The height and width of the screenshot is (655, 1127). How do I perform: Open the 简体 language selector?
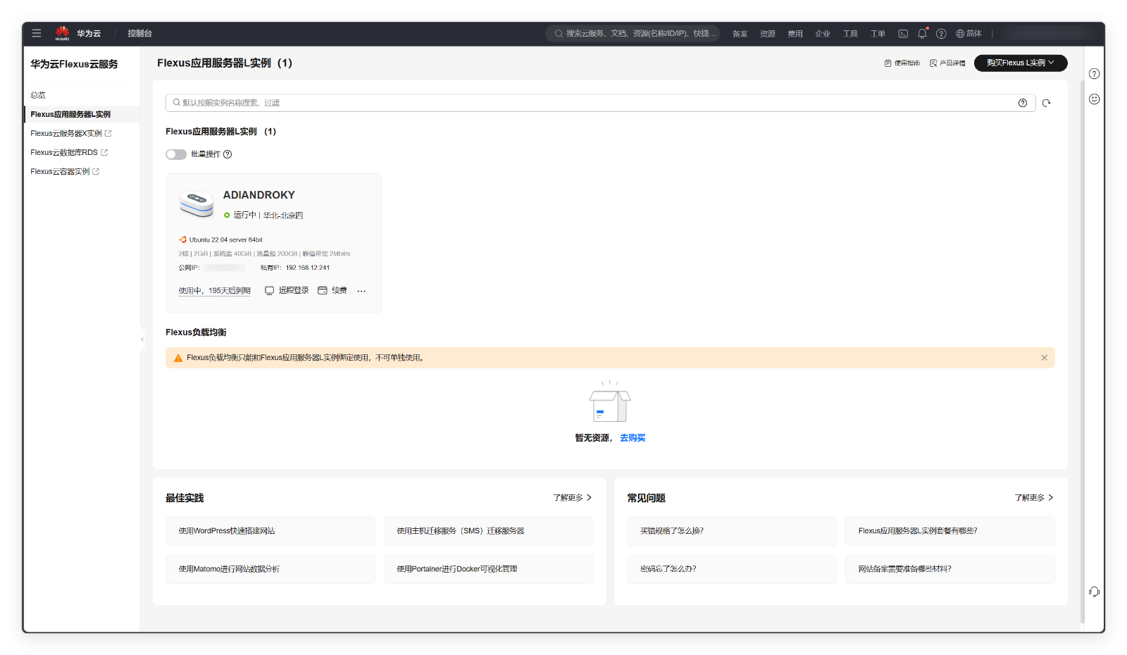coord(969,33)
